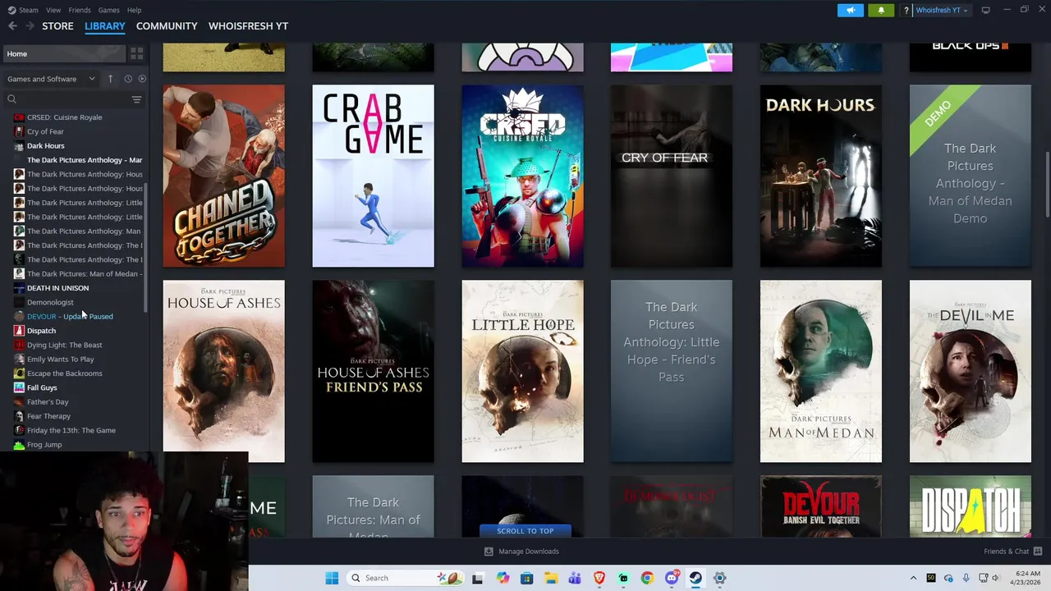This screenshot has width=1051, height=591.
Task: Show hidden tray icons chevron
Action: (913, 578)
